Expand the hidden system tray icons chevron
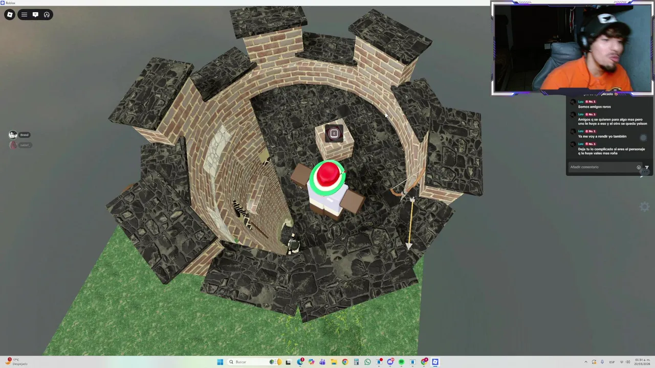 (586, 362)
